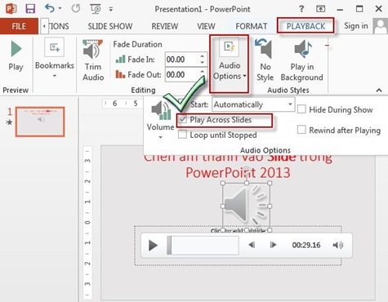
Task: Click the slide title text PowerPoint 2013
Action: pyautogui.click(x=238, y=172)
